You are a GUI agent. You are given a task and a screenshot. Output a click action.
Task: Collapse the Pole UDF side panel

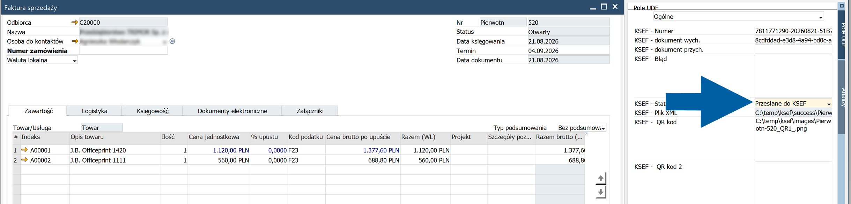click(x=842, y=6)
